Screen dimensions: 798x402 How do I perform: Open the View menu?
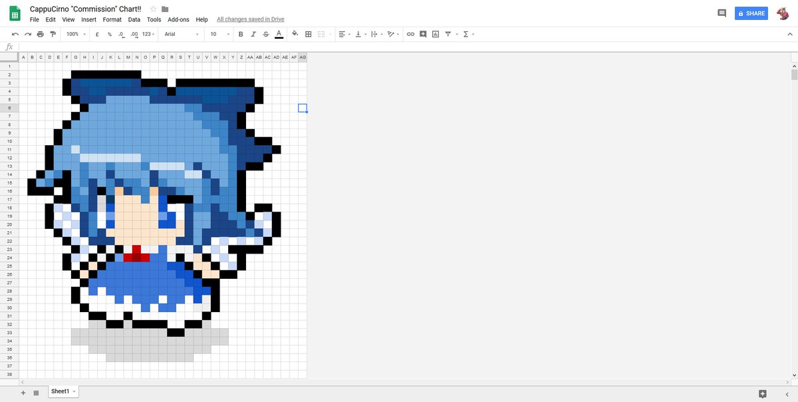coord(68,20)
